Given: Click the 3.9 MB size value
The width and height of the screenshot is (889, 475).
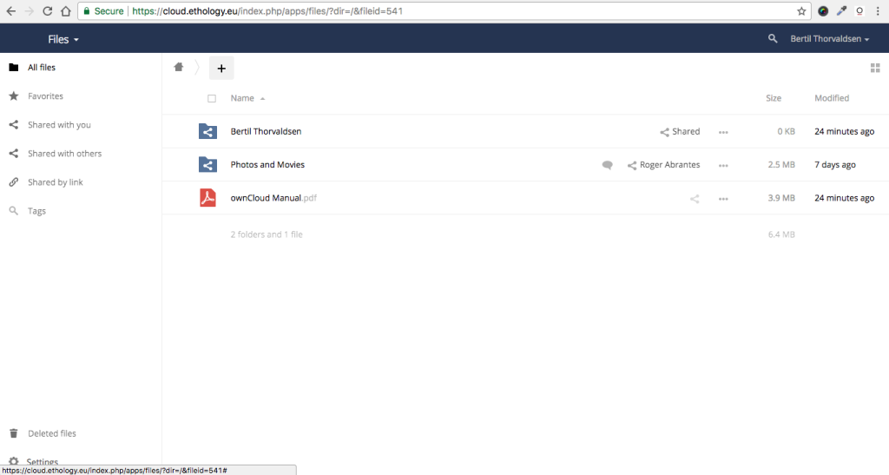Looking at the screenshot, I should [x=781, y=198].
